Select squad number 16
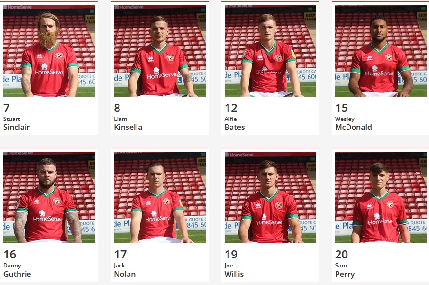 coord(10,255)
